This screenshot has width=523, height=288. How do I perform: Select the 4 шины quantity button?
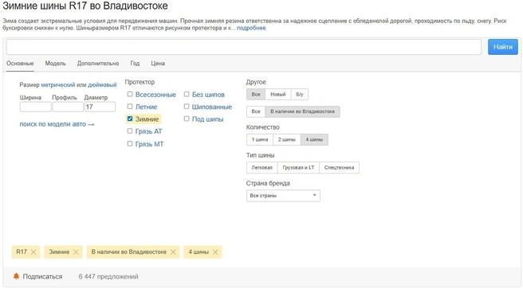(314, 139)
